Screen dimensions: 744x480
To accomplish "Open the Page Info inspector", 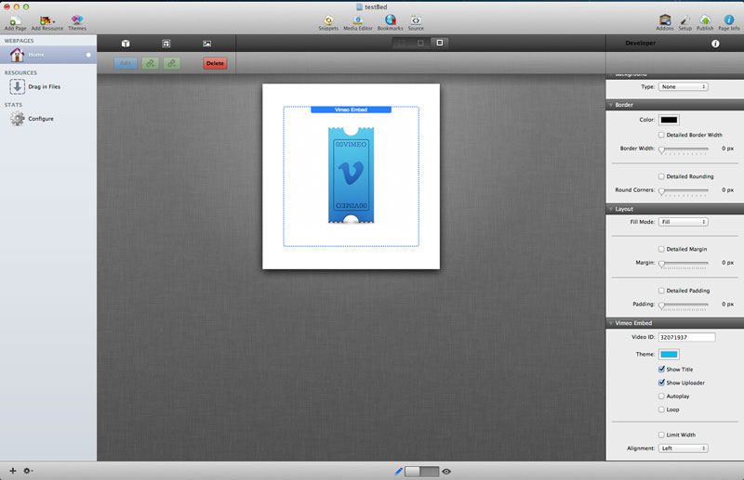I will coord(729,19).
